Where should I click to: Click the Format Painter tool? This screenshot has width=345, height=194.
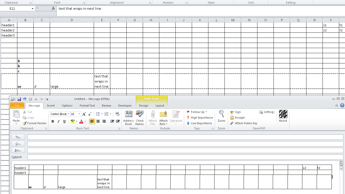[x=34, y=123]
